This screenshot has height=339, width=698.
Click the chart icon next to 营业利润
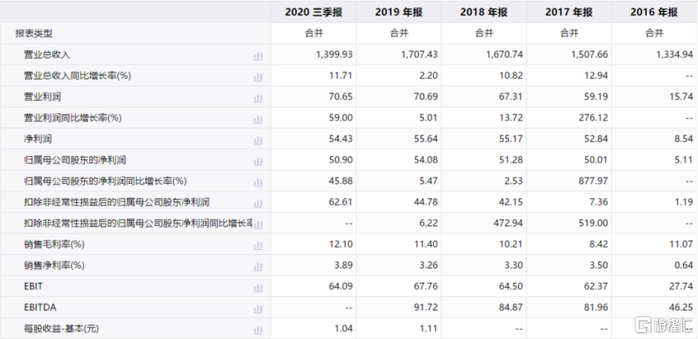[x=258, y=97]
